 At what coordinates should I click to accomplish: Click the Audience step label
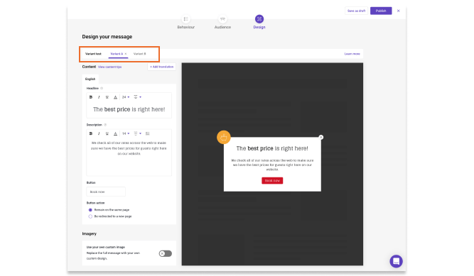pos(222,27)
